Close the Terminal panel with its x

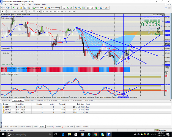click(x=1, y=103)
